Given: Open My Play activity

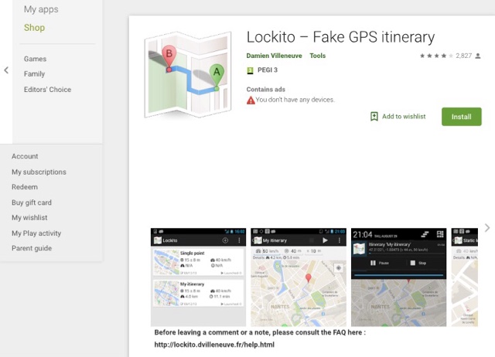Looking at the screenshot, I should tap(36, 233).
